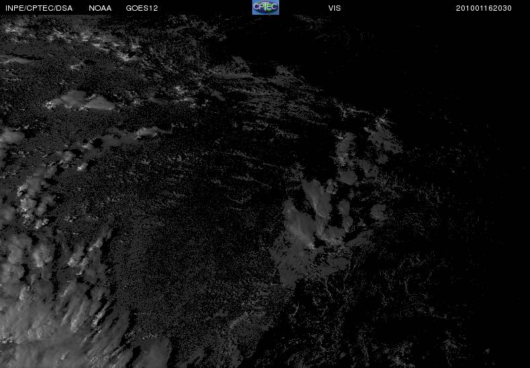Click the CPTEC logo icon
The height and width of the screenshot is (368, 530).
pyautogui.click(x=266, y=7)
